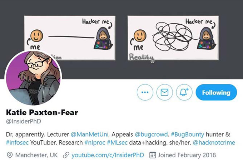This screenshot has height=161, width=243.
Task: Open the round profile avatar picture
Action: (34, 78)
